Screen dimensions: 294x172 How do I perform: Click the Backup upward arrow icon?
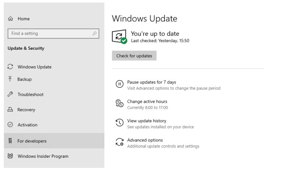click(10, 79)
